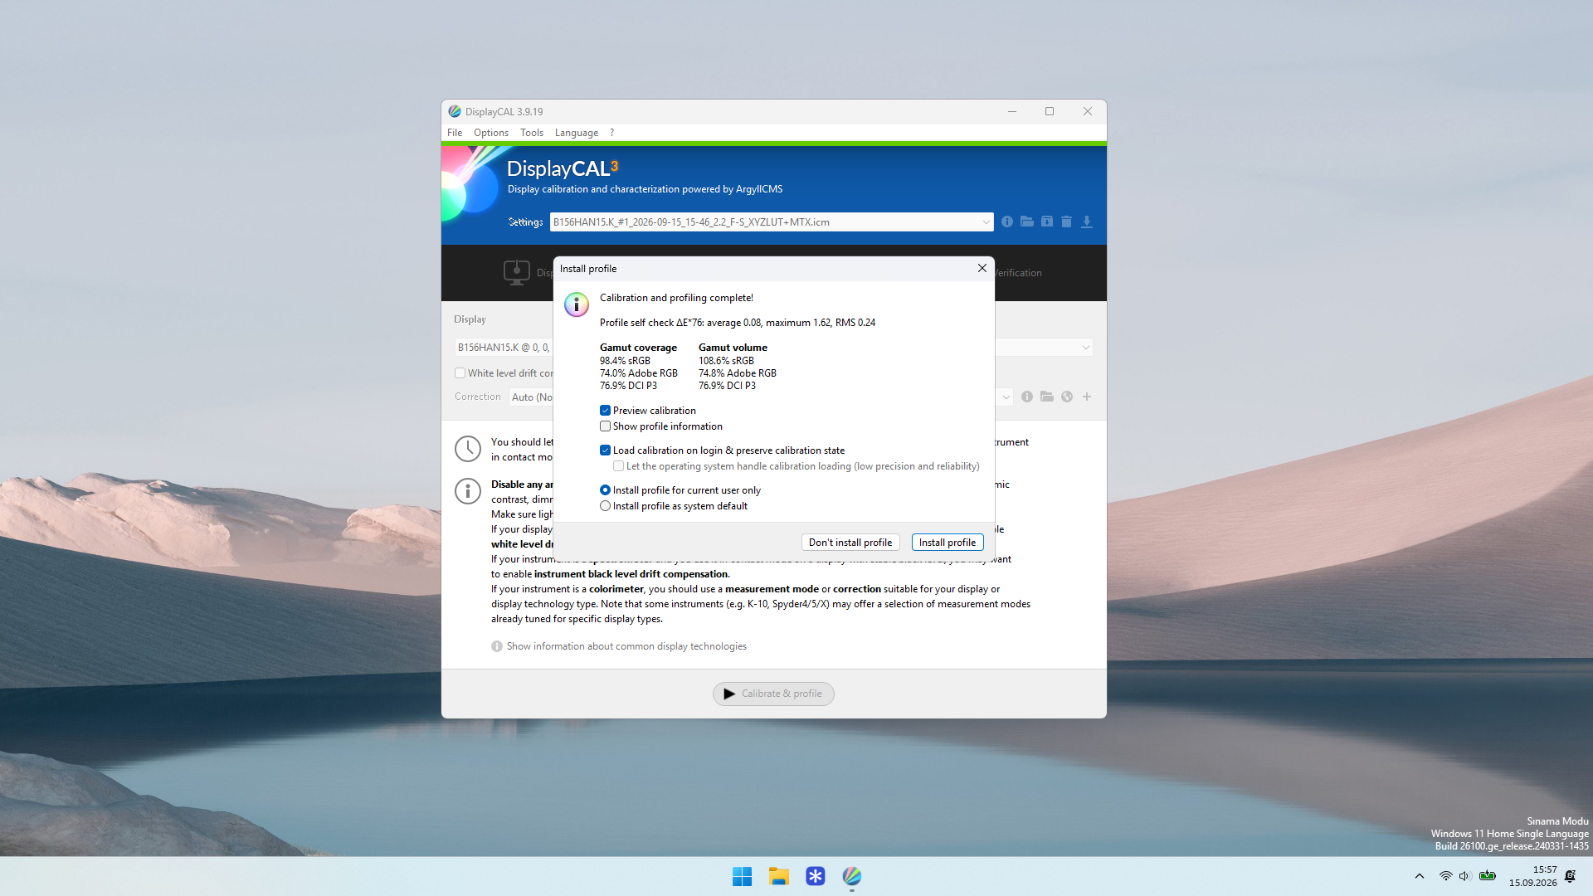Viewport: 1593px width, 896px height.
Task: Click the info icon in Install profile dialog
Action: [577, 304]
